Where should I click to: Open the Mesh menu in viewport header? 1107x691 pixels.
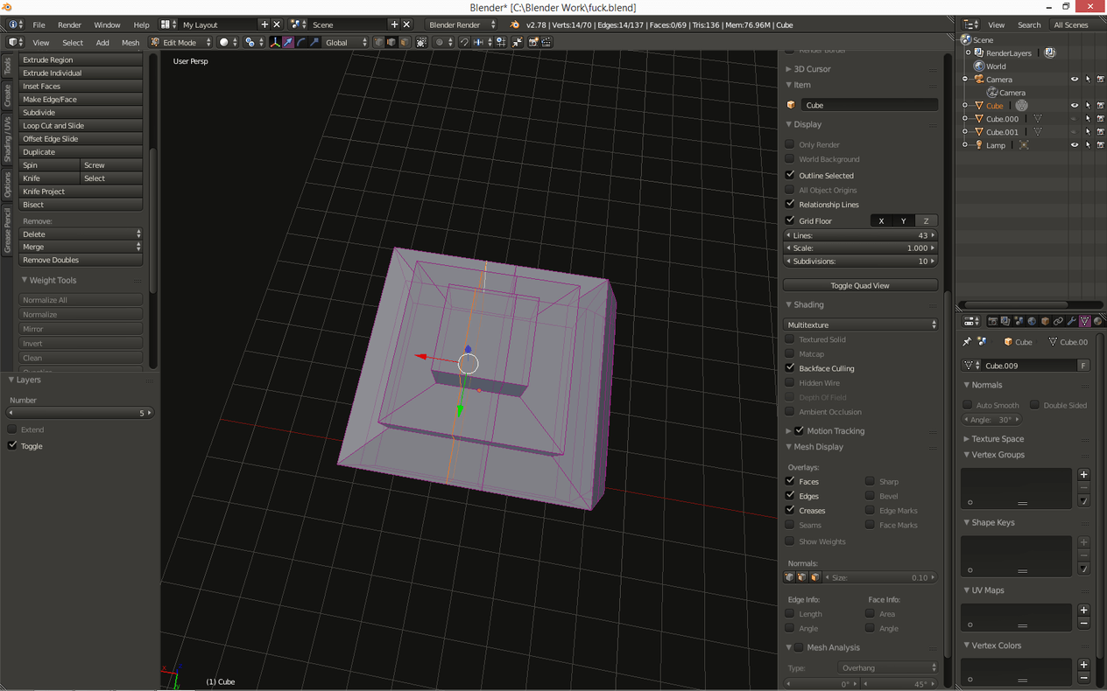(130, 43)
